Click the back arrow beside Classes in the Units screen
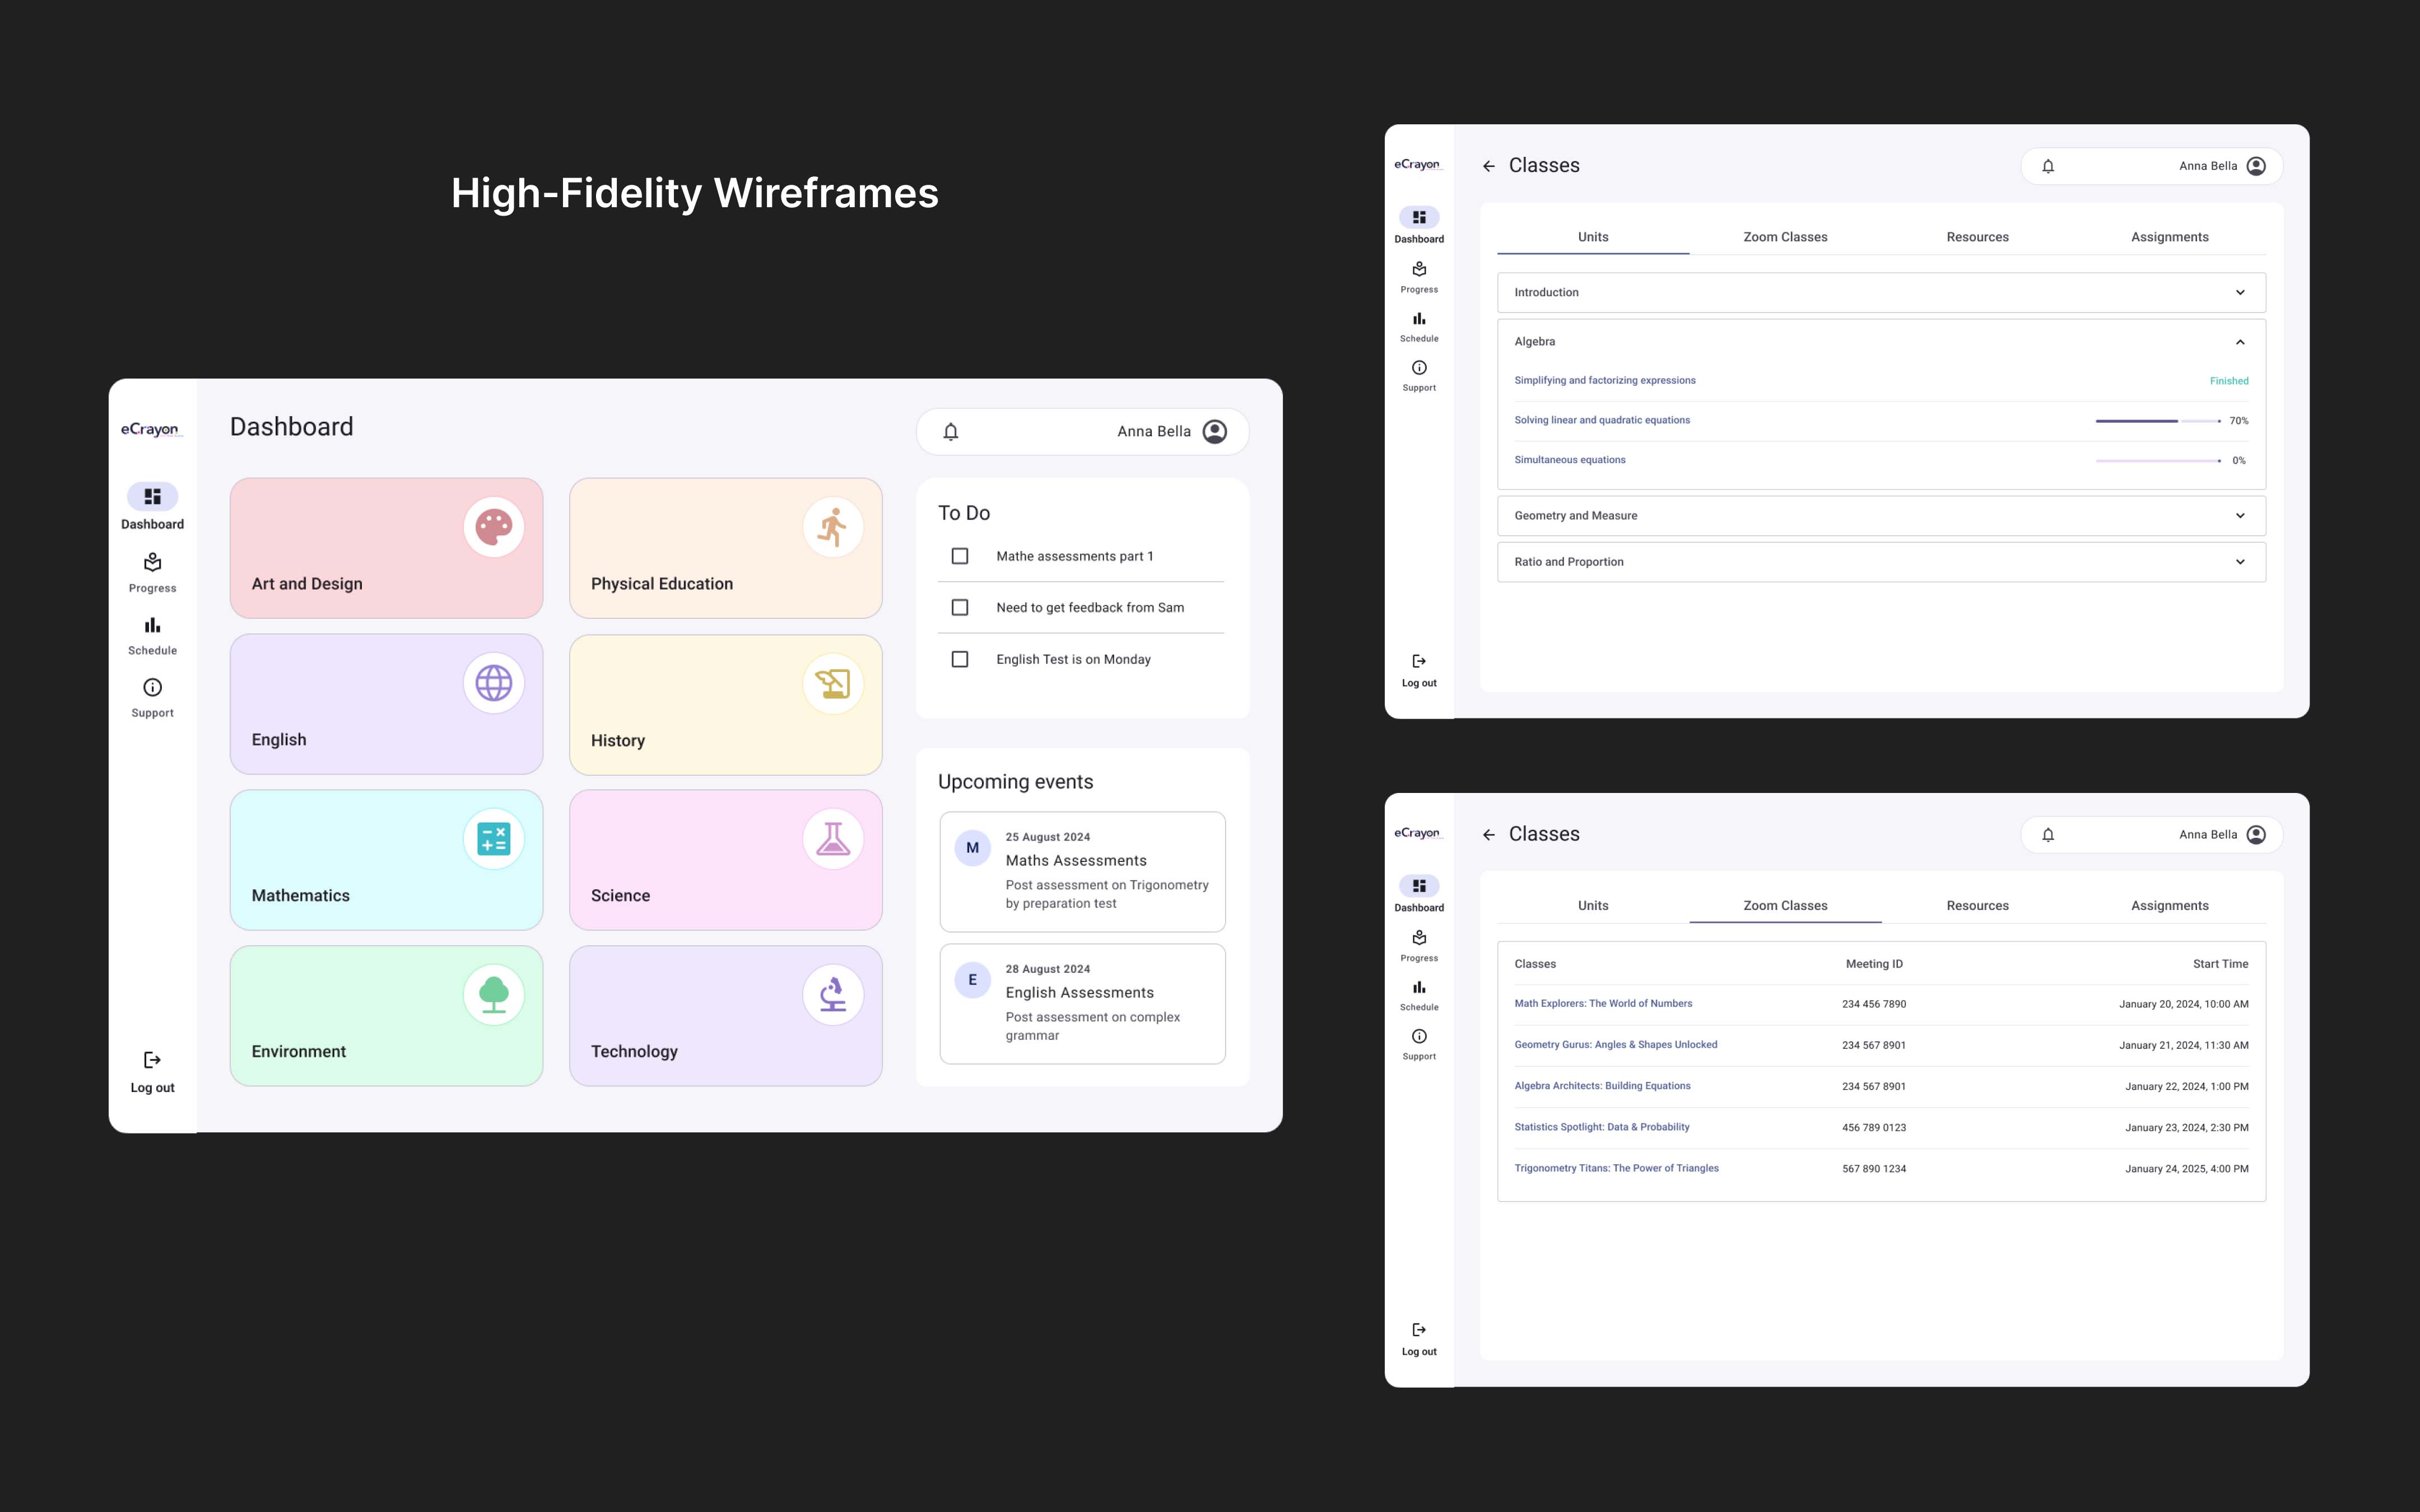This screenshot has width=2420, height=1512. (x=1488, y=166)
